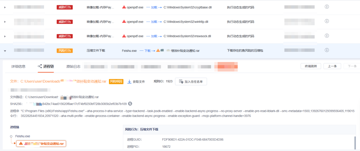Viewport: 360px width, 151px height.
Task: Select highlighted .rar node in process chain
Action: click(41, 143)
